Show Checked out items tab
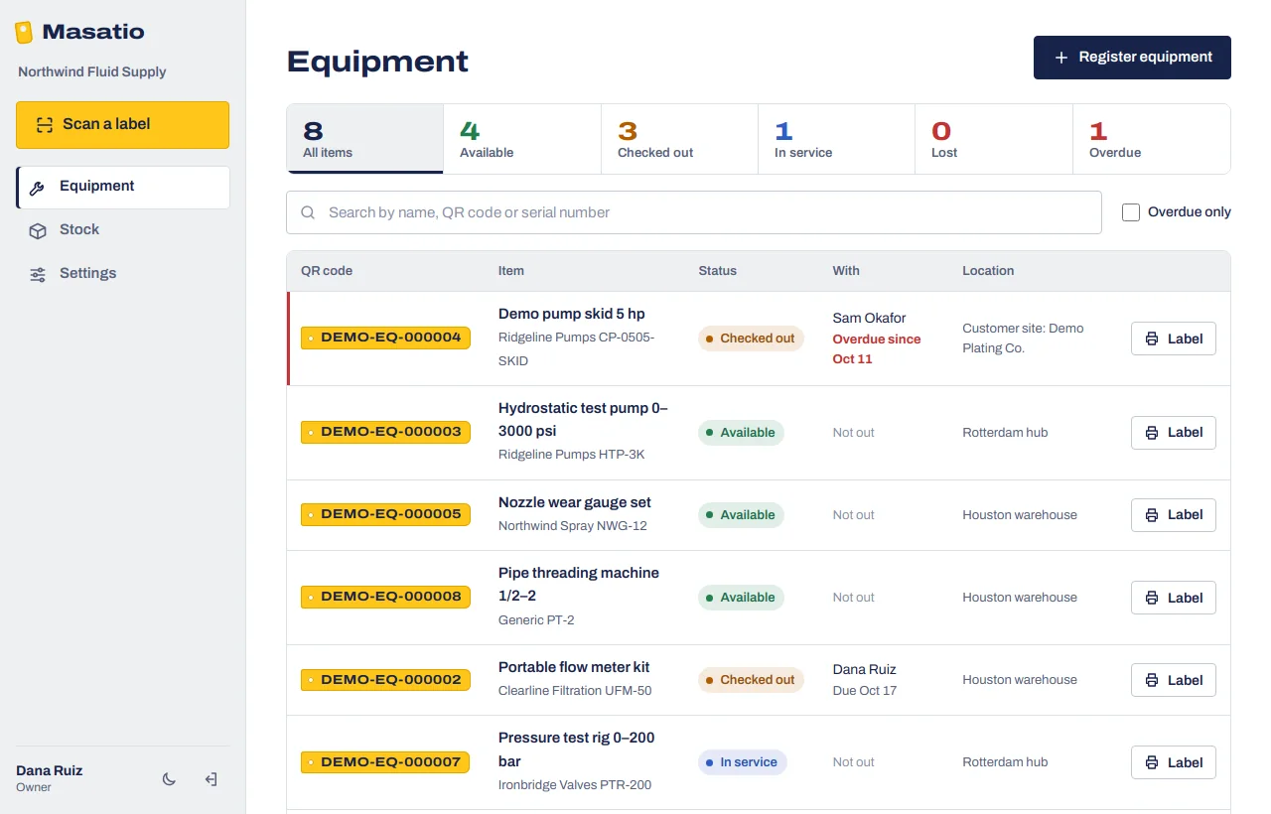 (x=679, y=139)
